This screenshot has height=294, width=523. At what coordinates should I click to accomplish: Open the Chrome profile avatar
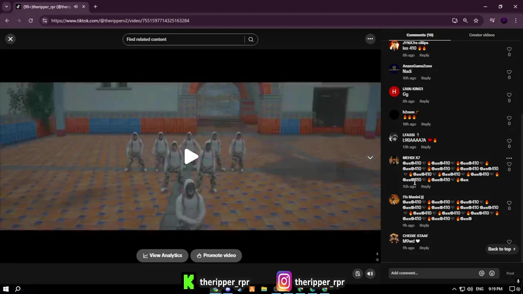click(504, 20)
